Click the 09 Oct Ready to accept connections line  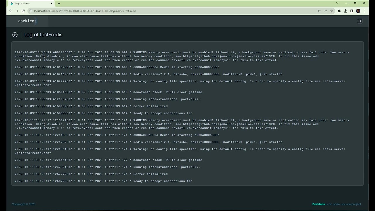tap(104, 113)
